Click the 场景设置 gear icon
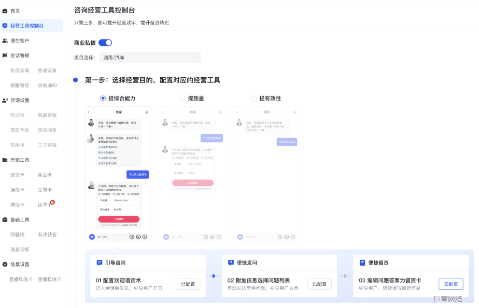This screenshot has height=308, width=479. click(5, 264)
